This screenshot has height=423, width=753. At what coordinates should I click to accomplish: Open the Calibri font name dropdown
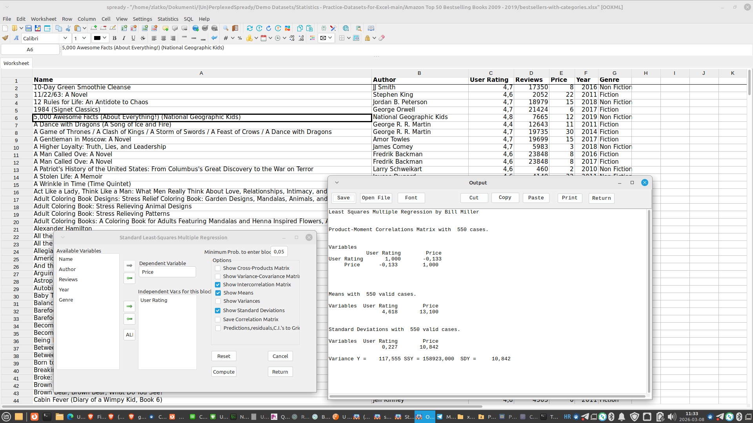point(65,38)
